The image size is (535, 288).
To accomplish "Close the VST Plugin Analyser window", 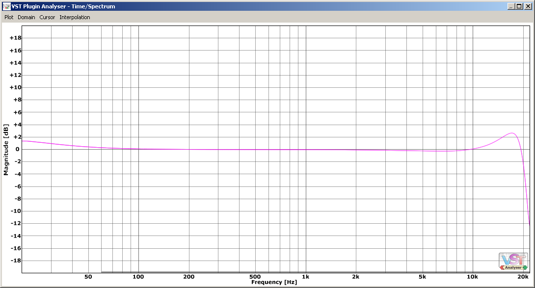I will [x=528, y=6].
